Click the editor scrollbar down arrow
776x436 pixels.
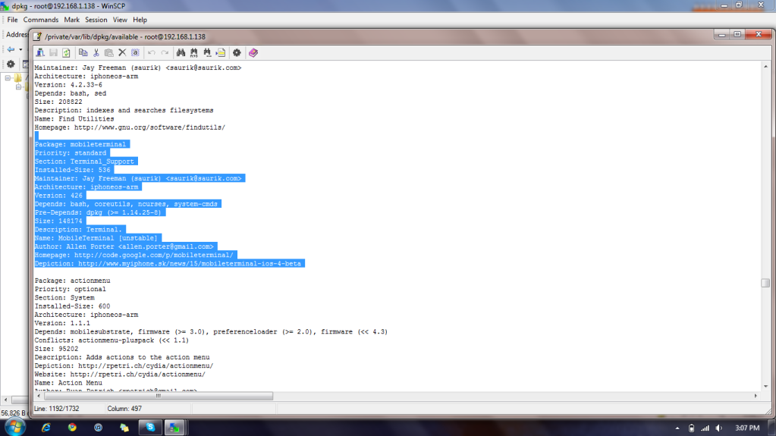click(x=765, y=387)
